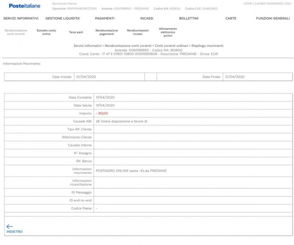Open the SERVIZI INFORMATIVI menu
The image size is (294, 245).
coord(21,18)
